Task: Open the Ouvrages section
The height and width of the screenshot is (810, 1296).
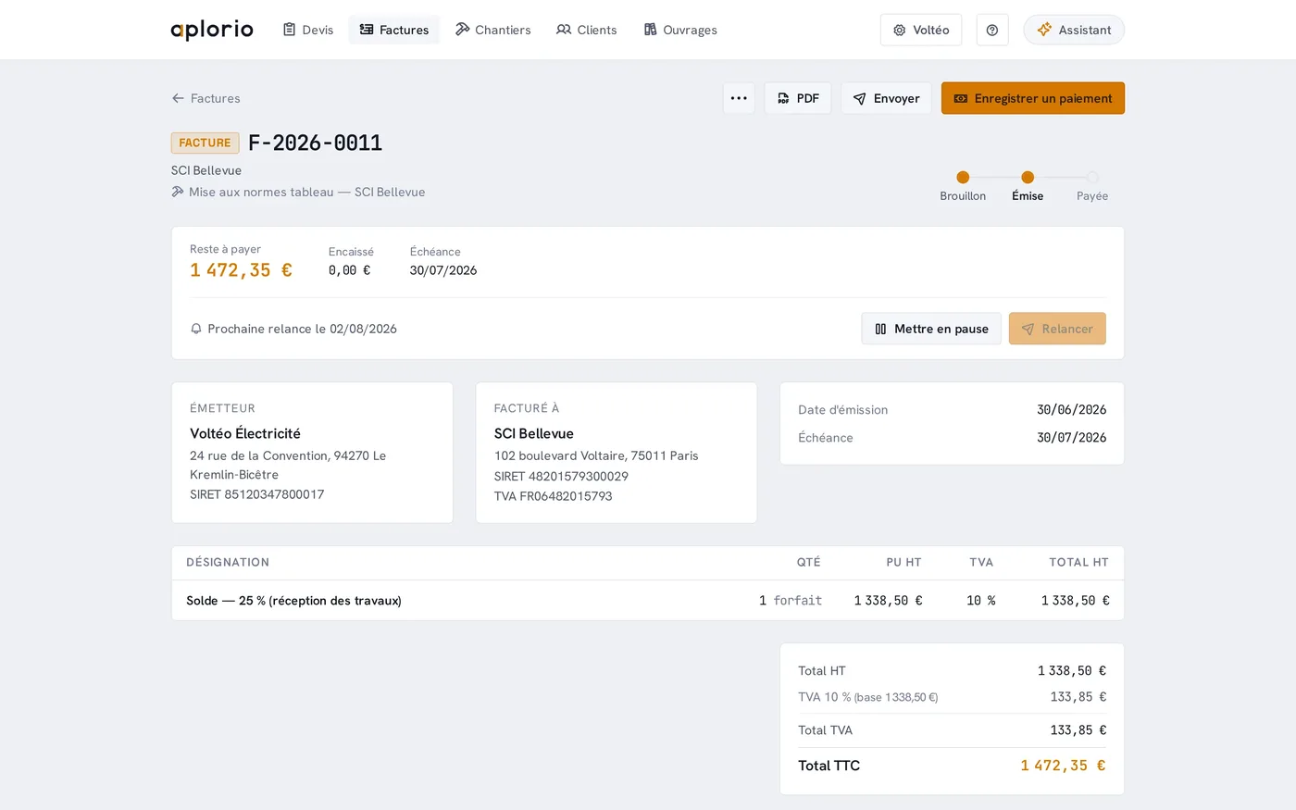Action: click(x=680, y=30)
